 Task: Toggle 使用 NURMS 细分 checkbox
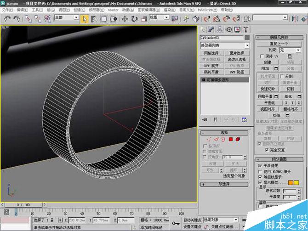click(x=260, y=171)
